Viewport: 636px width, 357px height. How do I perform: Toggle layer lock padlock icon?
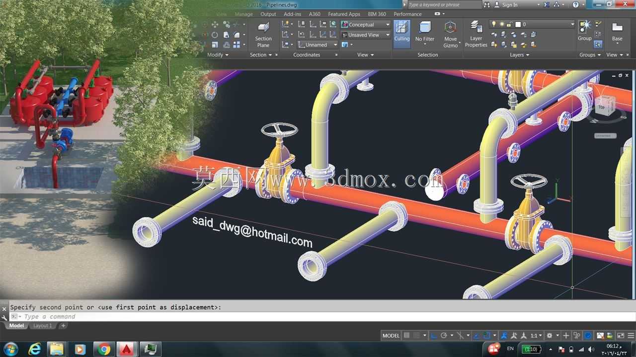(x=510, y=24)
